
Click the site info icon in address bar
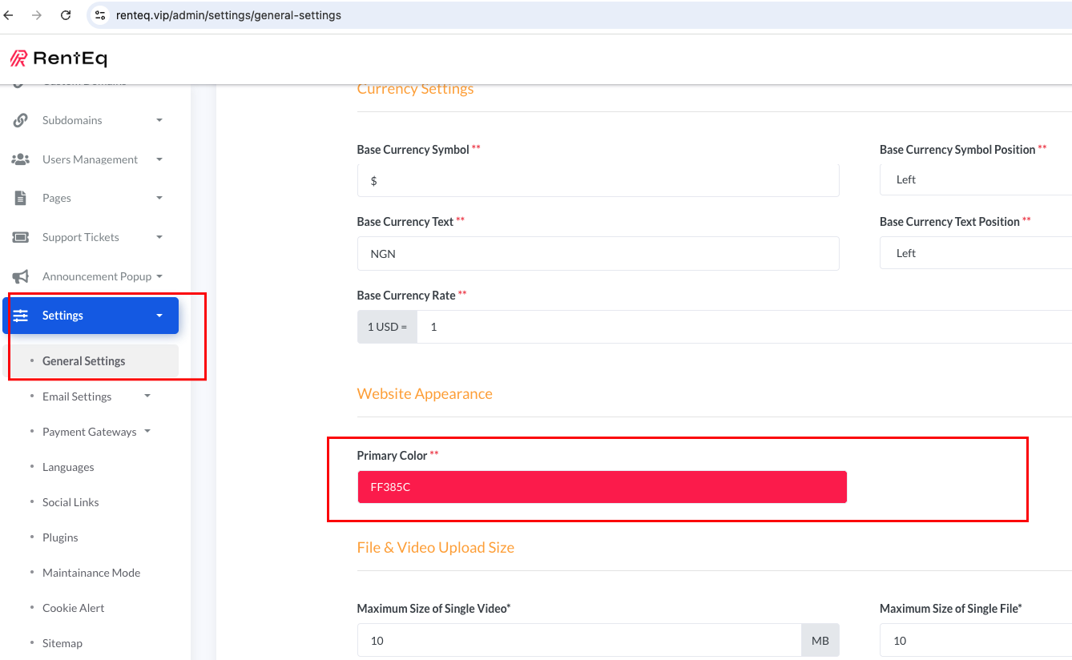tap(100, 15)
